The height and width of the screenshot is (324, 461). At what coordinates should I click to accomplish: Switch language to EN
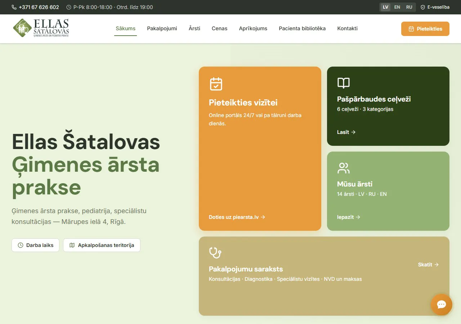[x=397, y=7]
